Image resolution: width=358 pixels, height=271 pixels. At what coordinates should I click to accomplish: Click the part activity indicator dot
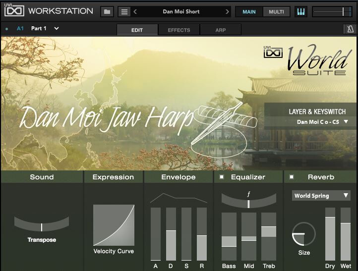tap(6, 29)
